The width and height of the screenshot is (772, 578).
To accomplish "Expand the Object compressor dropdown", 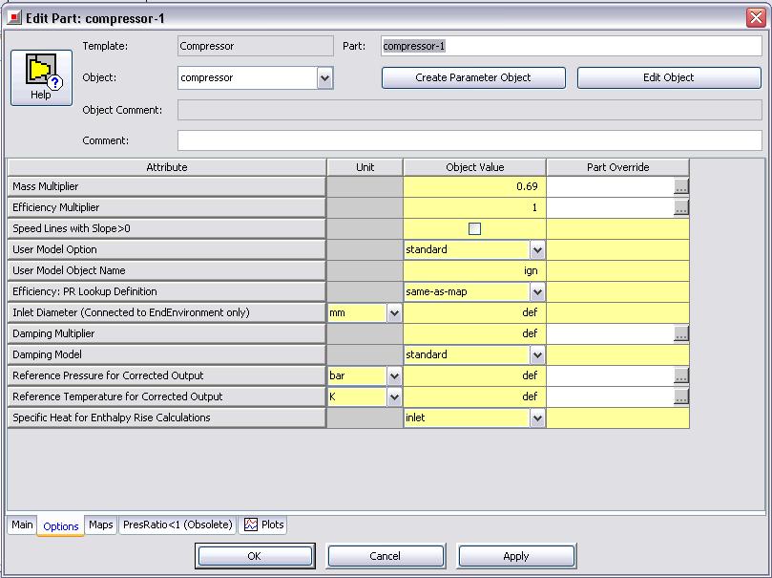I will [x=324, y=77].
